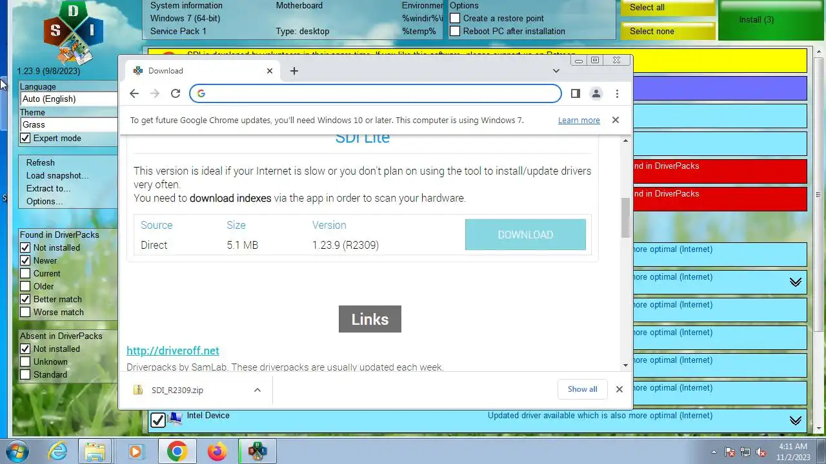
Task: Enable Create a restore point
Action: [x=455, y=18]
